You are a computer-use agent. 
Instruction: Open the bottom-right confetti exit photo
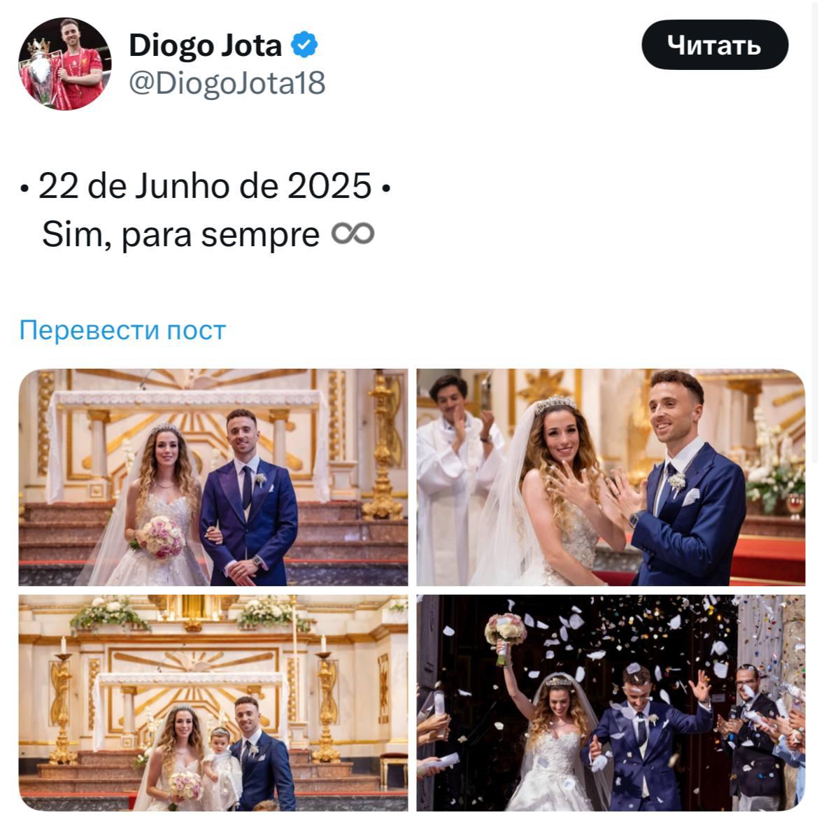pyautogui.click(x=611, y=702)
